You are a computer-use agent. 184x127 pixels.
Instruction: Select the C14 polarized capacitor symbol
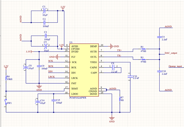[38, 102]
